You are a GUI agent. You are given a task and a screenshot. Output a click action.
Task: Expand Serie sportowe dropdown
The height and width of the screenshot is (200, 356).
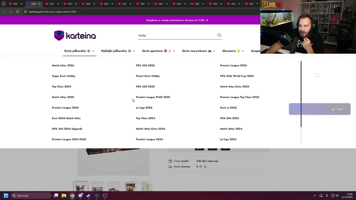point(174,51)
